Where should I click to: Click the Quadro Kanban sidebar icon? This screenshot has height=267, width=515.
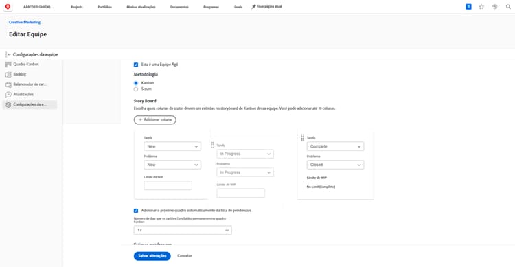[8, 65]
